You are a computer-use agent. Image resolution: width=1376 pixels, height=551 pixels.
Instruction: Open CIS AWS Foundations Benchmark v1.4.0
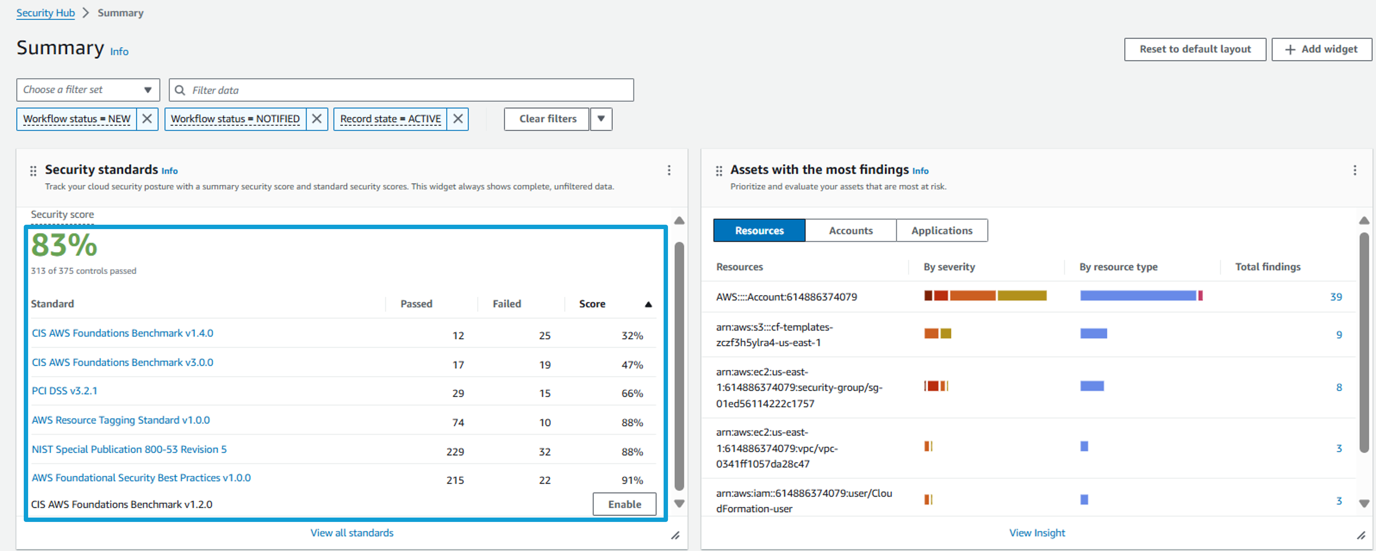[122, 333]
